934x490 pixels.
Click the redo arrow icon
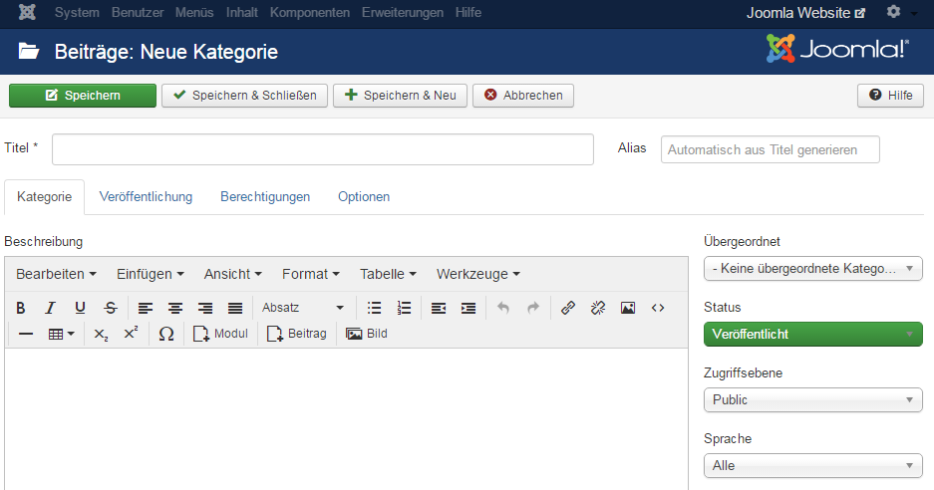[533, 308]
